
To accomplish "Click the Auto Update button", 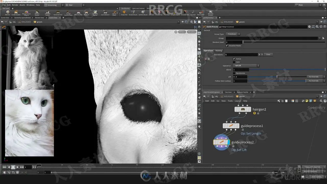I will point(317,177).
